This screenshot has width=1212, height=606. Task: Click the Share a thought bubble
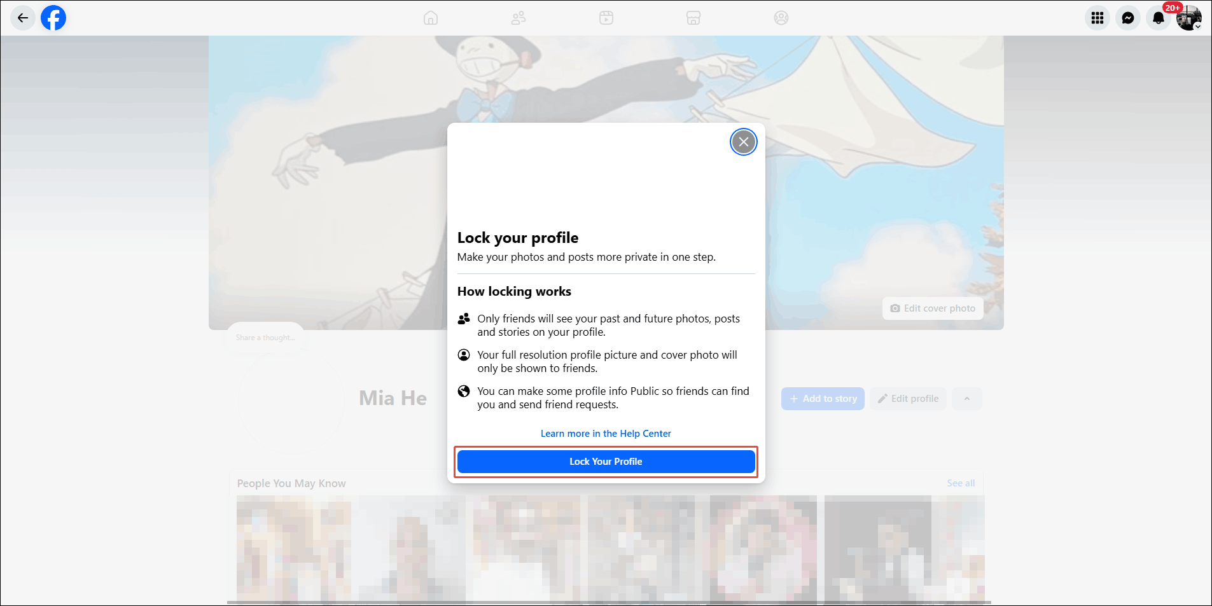(x=265, y=338)
